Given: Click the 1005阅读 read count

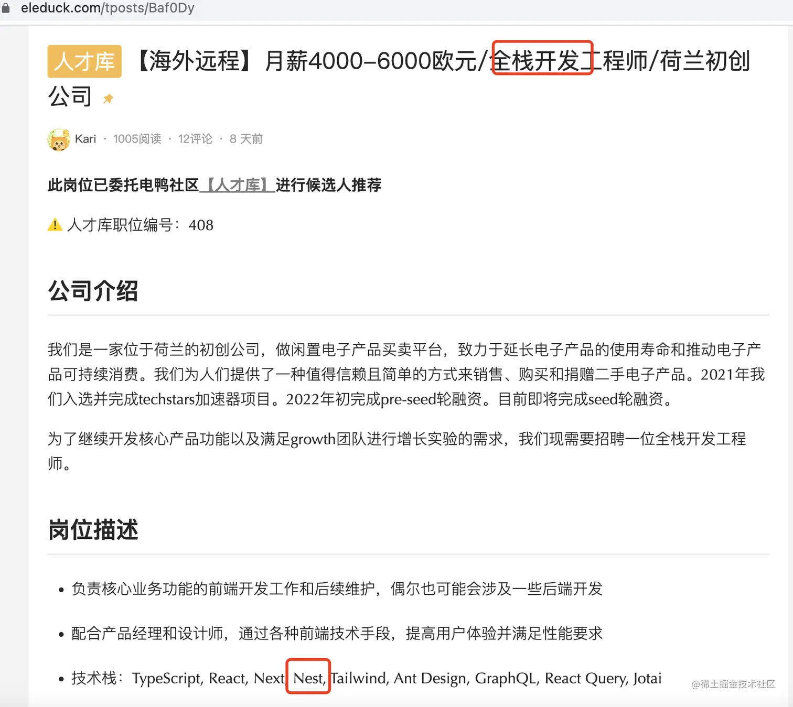Looking at the screenshot, I should (137, 139).
